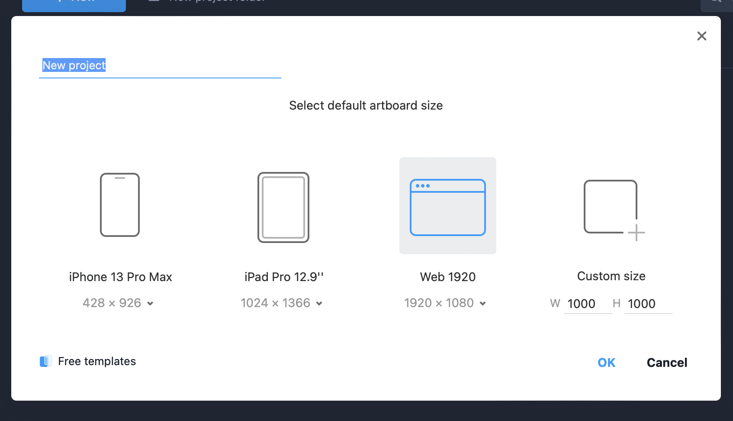Image resolution: width=733 pixels, height=421 pixels.
Task: Cancel the new project dialog
Action: point(666,362)
